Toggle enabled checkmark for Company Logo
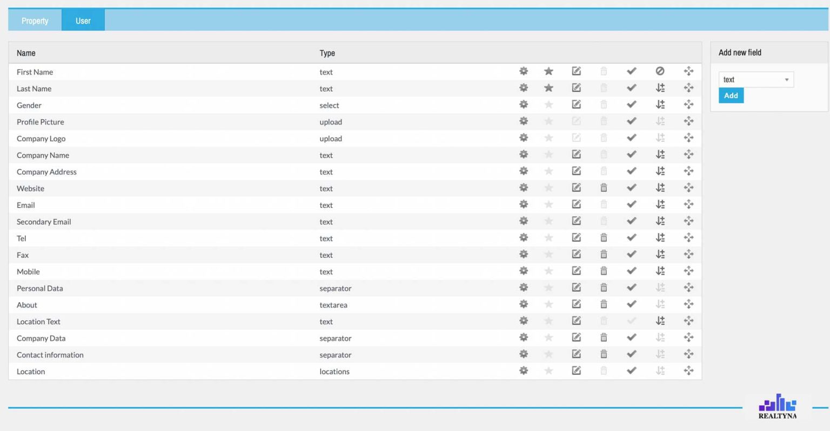The height and width of the screenshot is (431, 830). tap(631, 138)
